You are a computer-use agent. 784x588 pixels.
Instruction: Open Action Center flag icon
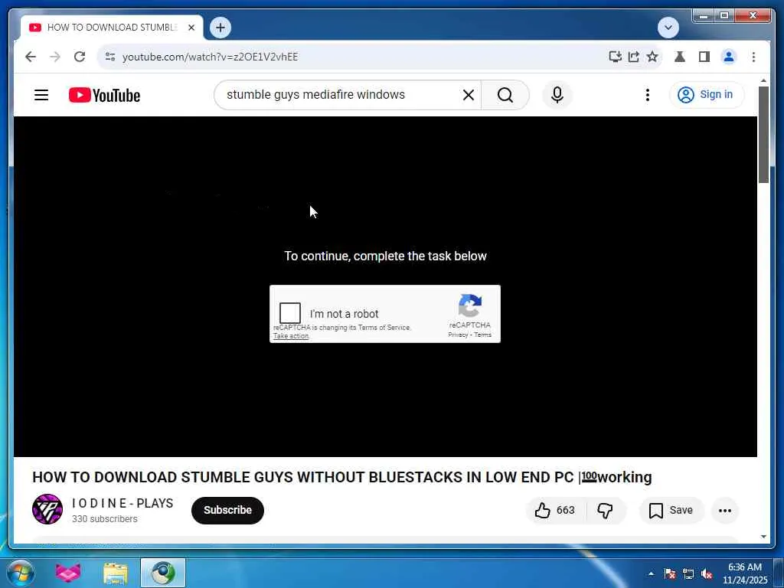click(x=670, y=573)
